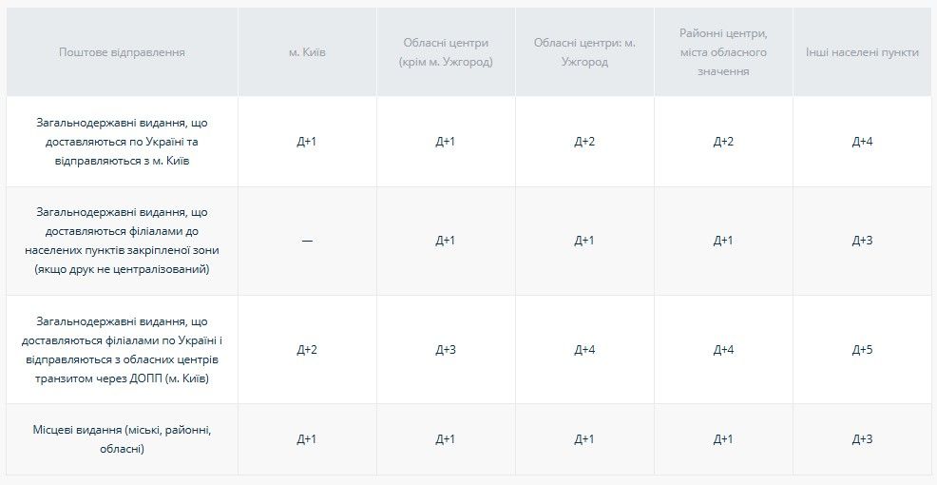Screen dimensions: 937x485
Task: Select row label mentioning "закріпленої зони"
Action: pos(122,241)
